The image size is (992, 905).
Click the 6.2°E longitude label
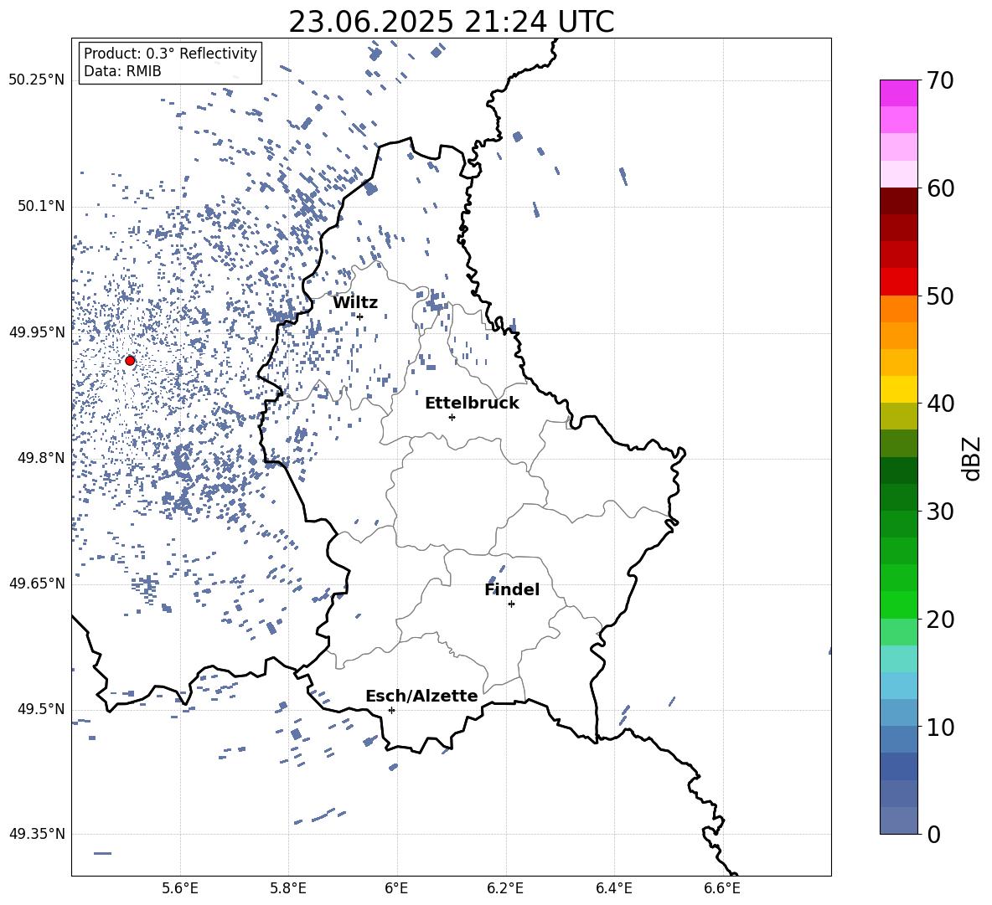505,888
